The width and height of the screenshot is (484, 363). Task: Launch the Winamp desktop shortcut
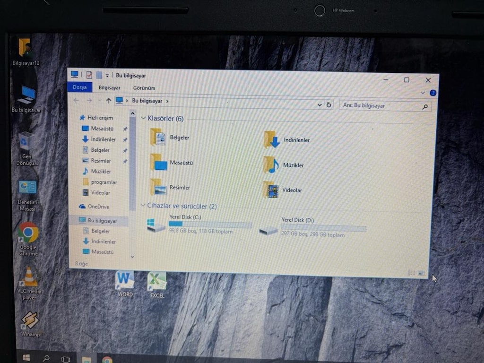click(x=30, y=324)
